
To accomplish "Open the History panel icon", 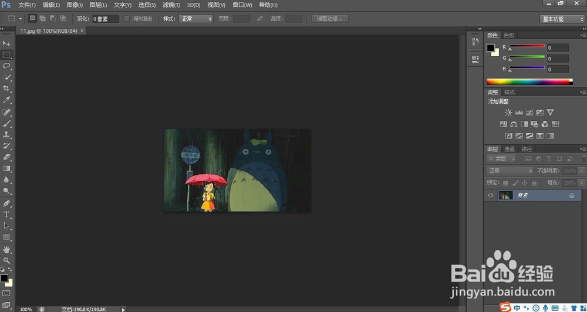I will 475,42.
